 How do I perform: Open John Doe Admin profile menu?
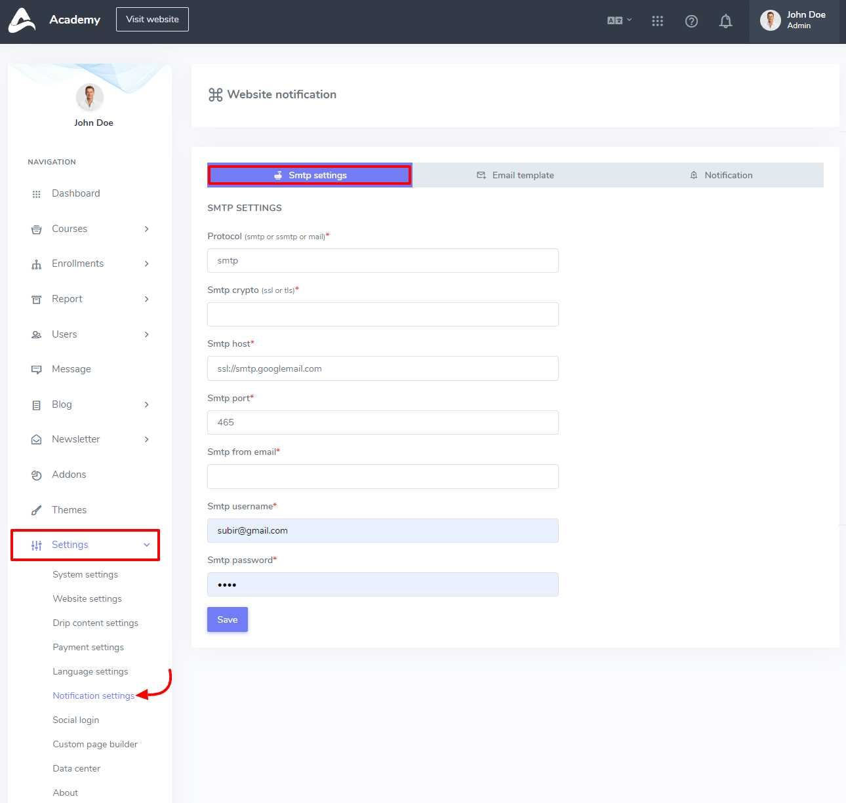click(x=794, y=21)
